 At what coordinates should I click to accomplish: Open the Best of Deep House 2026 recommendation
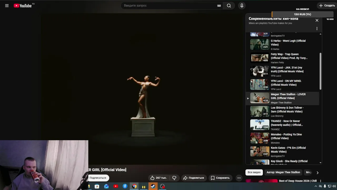(x=298, y=181)
